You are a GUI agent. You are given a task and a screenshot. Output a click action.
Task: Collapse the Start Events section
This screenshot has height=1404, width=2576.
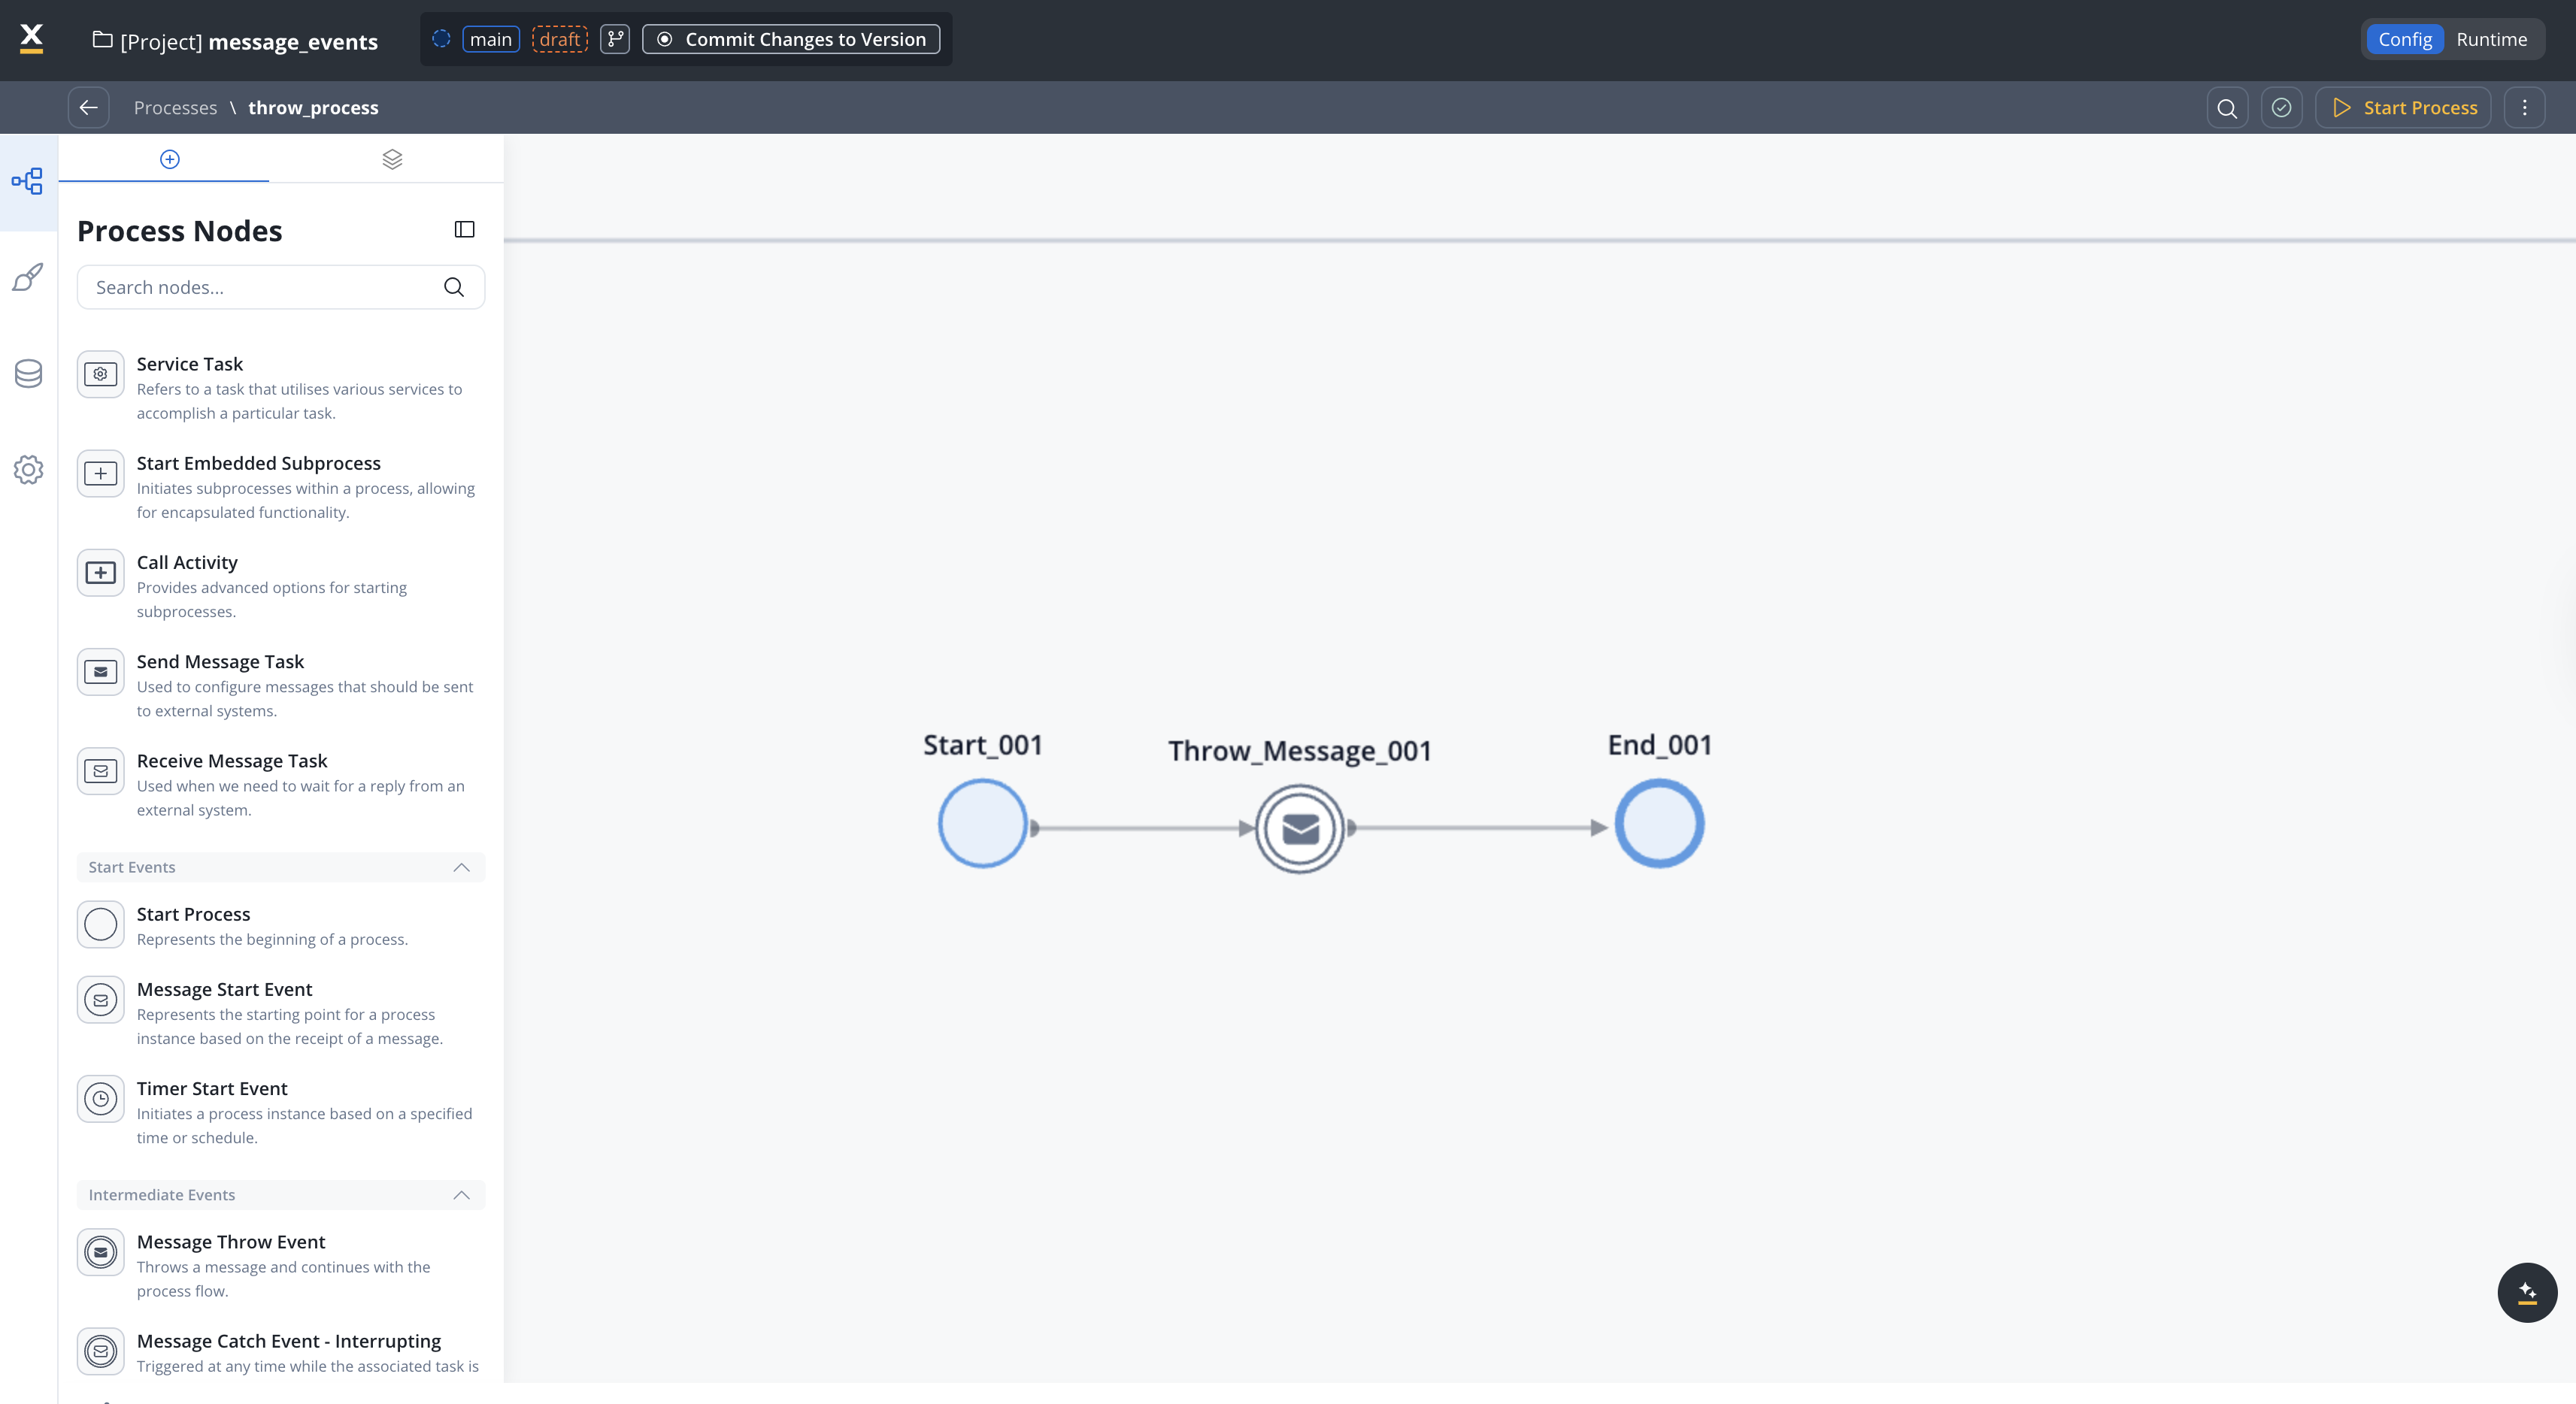click(x=461, y=867)
